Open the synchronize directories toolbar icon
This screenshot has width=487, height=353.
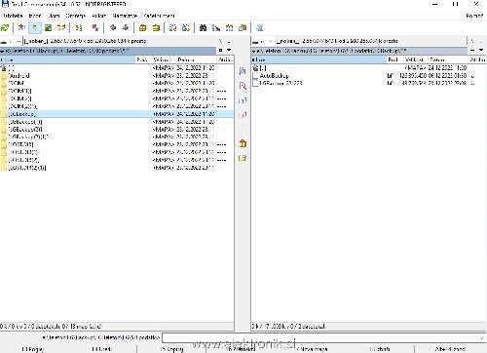pyautogui.click(x=229, y=28)
